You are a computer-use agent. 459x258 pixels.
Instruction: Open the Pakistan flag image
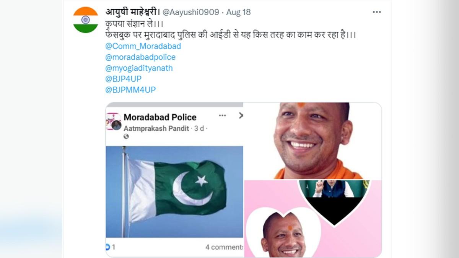click(x=174, y=192)
